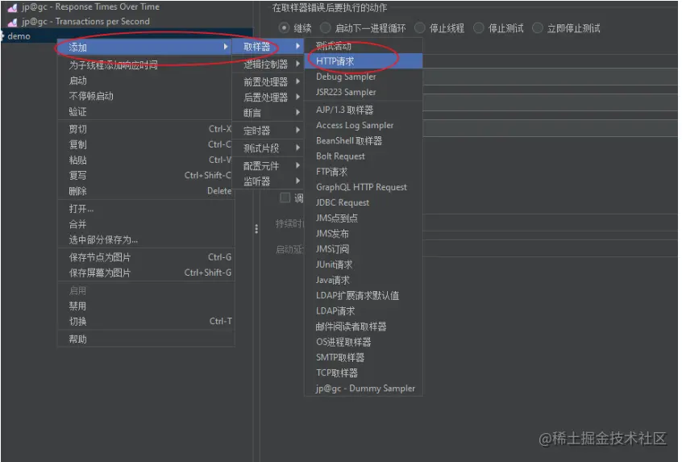Choose FTP请求 sampler
The width and height of the screenshot is (682, 462).
(x=364, y=172)
